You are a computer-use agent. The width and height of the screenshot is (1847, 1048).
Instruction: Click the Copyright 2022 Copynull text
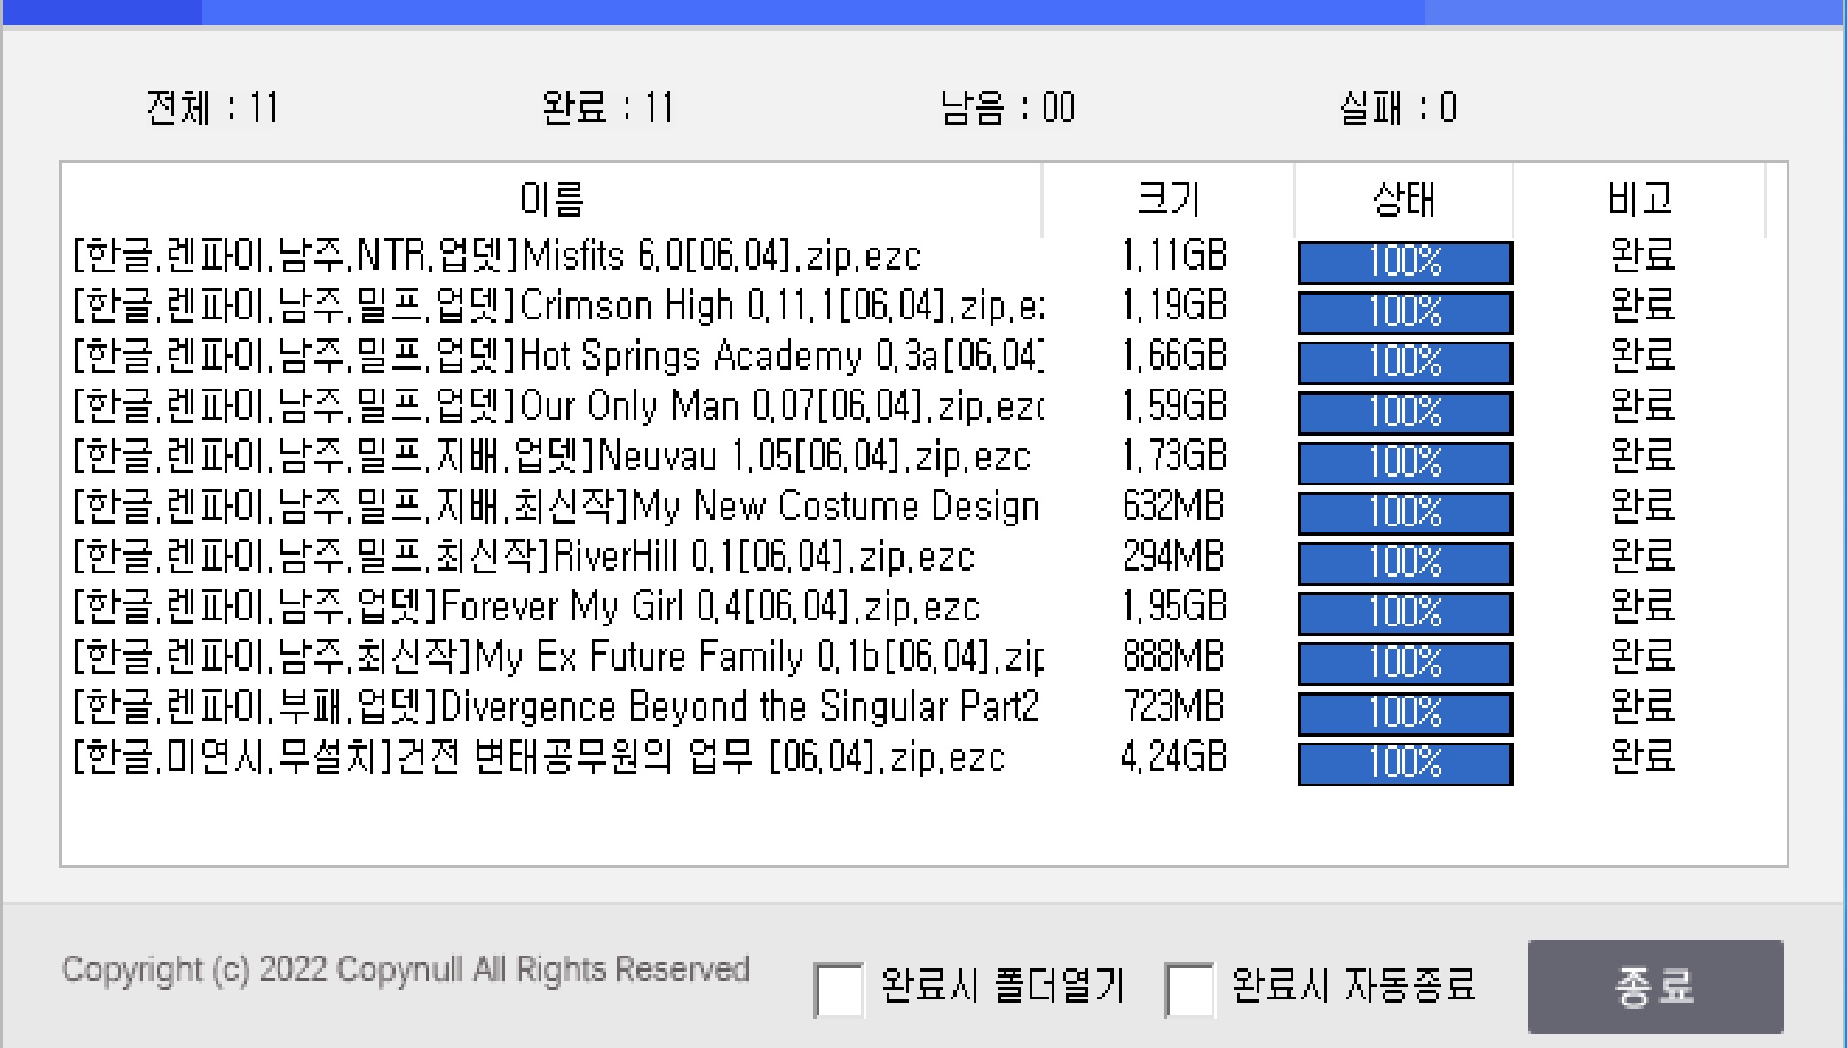coord(406,969)
